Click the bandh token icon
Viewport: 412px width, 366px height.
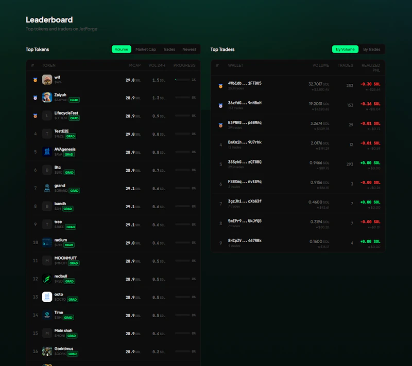47,206
